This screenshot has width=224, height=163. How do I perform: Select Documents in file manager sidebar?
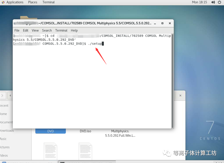pyautogui.click(x=6, y=122)
